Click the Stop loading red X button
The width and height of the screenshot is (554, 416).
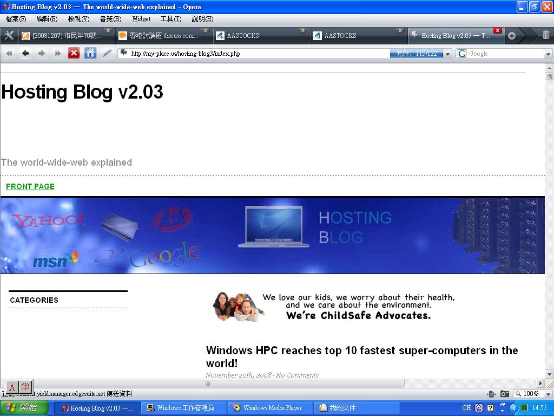coord(74,53)
